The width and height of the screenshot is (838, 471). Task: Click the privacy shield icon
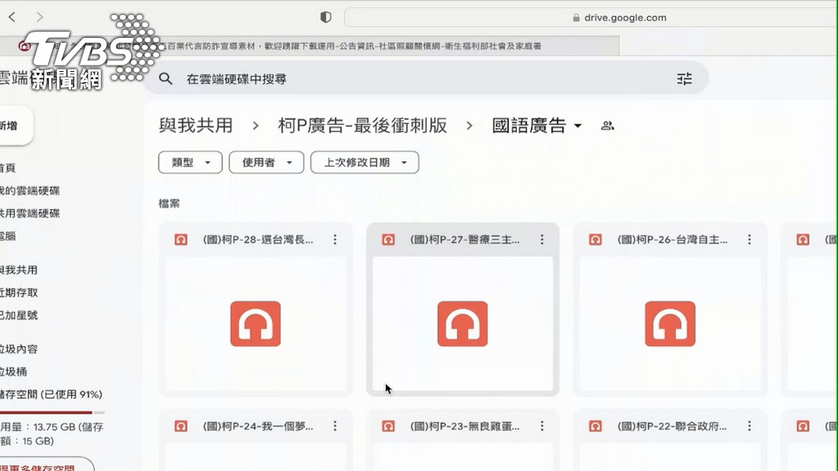point(326,17)
